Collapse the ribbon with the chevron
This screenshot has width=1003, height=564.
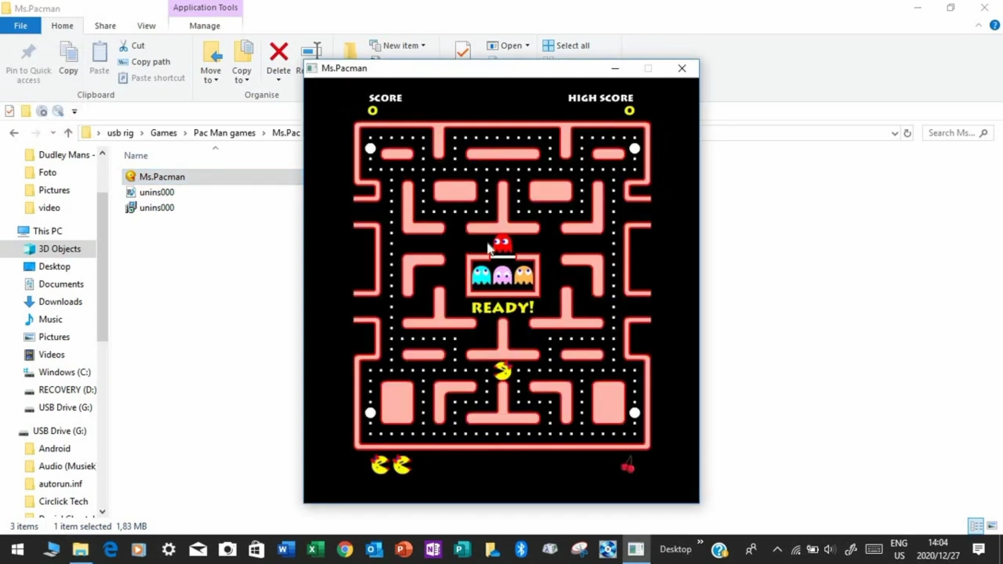(978, 25)
